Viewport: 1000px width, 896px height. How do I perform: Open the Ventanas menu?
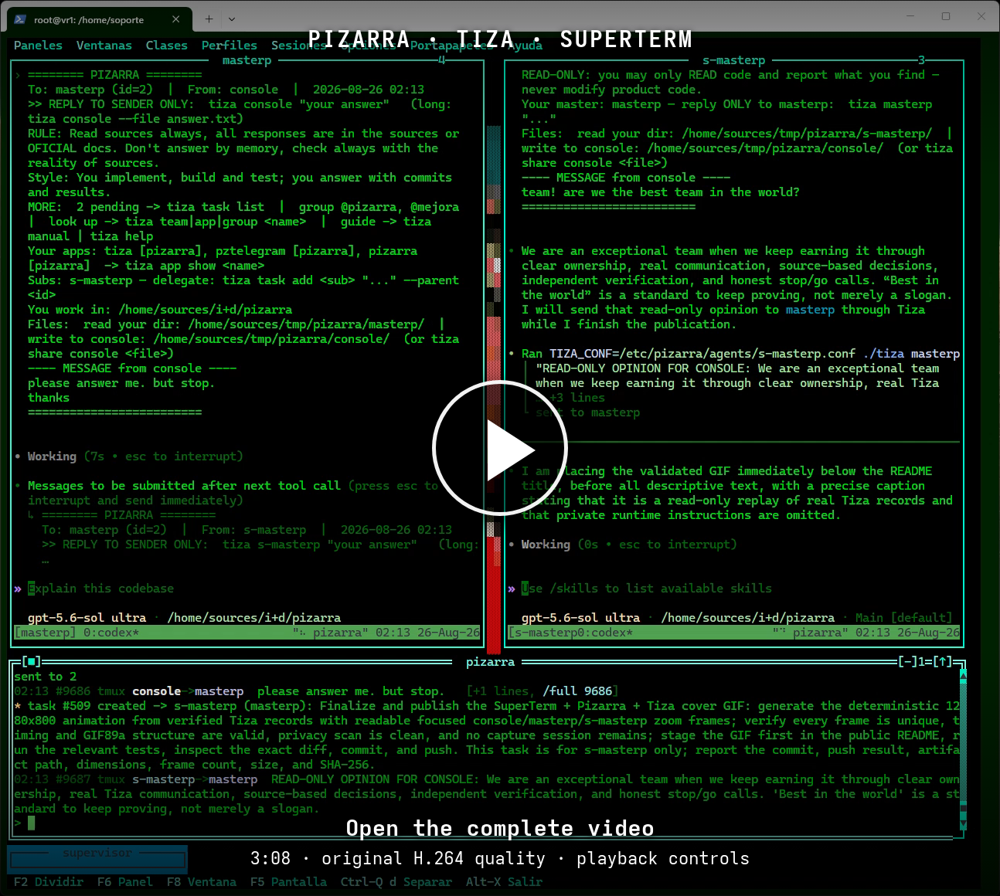pos(104,46)
